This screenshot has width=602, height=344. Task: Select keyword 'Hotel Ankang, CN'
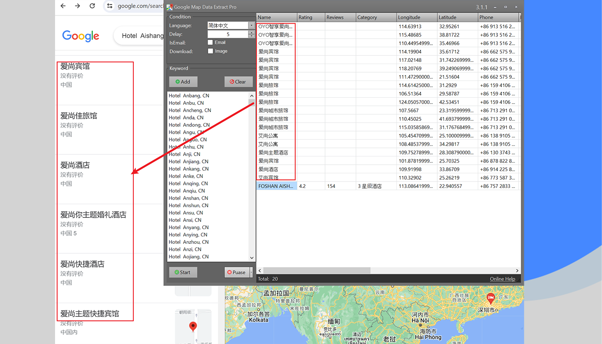(189, 169)
